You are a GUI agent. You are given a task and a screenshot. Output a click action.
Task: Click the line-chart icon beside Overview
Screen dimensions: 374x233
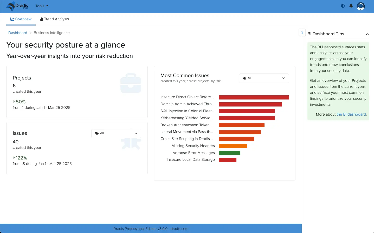pyautogui.click(x=12, y=19)
